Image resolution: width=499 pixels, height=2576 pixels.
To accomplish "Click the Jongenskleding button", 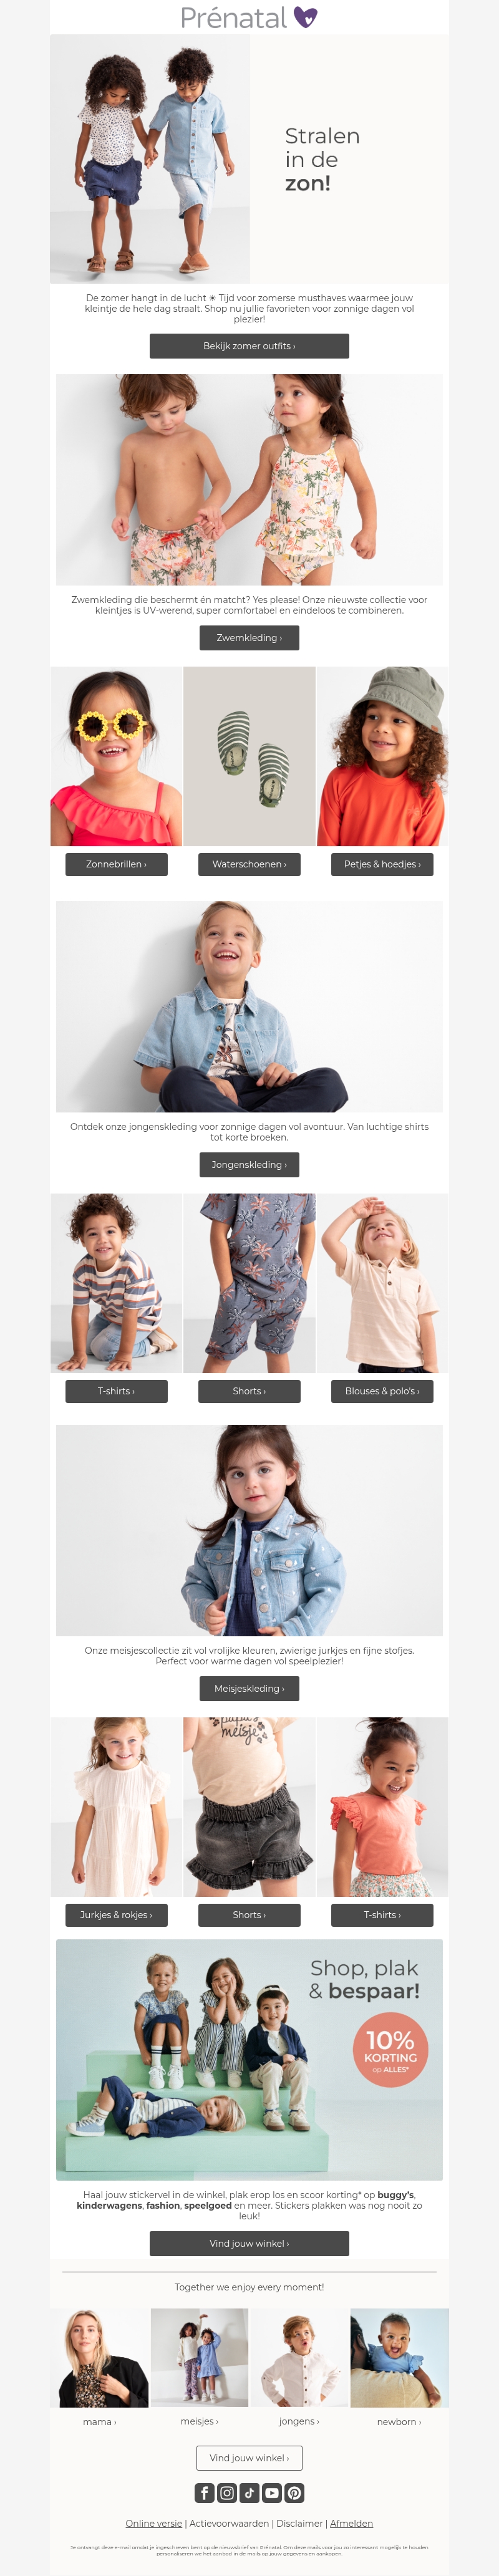I will click(249, 1165).
